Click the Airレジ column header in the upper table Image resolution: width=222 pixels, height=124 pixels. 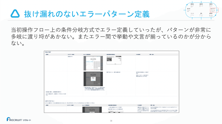pyautogui.click(x=87, y=55)
